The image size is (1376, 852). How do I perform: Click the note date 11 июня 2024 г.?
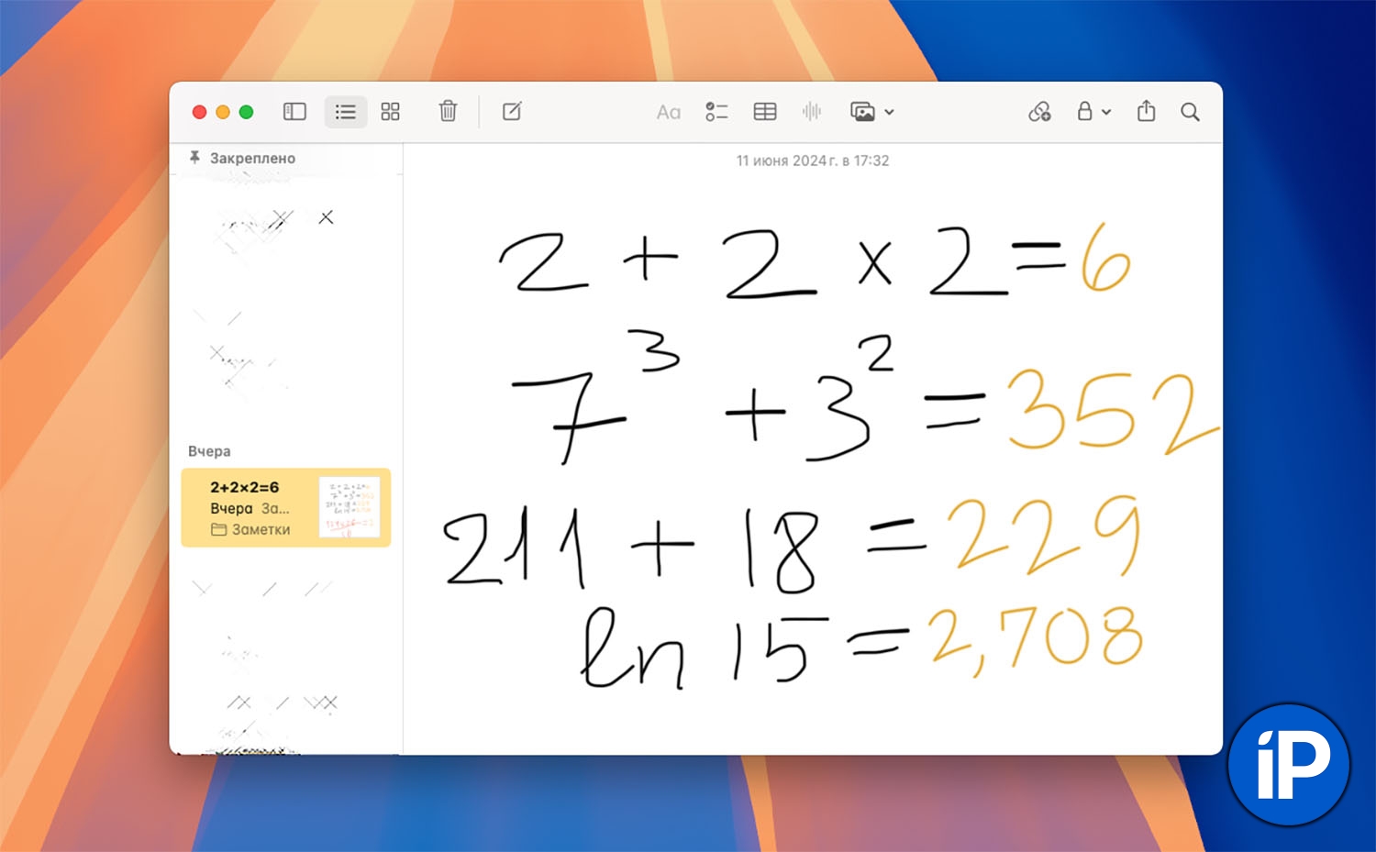(x=812, y=160)
